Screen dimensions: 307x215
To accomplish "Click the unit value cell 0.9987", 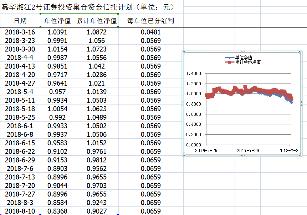I will (x=57, y=58).
